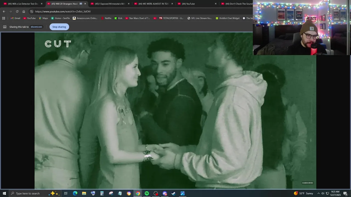Click the address bar URL
The width and height of the screenshot is (351, 197).
click(63, 11)
